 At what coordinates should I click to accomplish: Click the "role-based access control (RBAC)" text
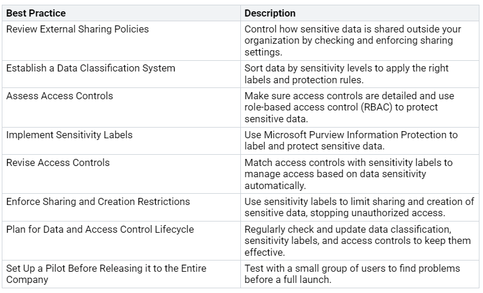tap(313, 107)
